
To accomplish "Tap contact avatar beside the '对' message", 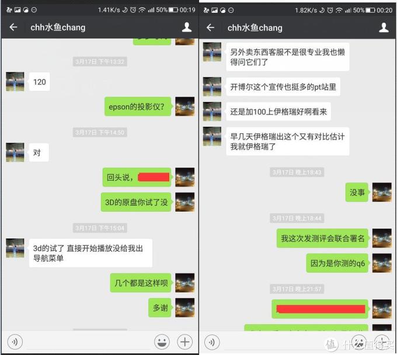I will tap(15, 153).
